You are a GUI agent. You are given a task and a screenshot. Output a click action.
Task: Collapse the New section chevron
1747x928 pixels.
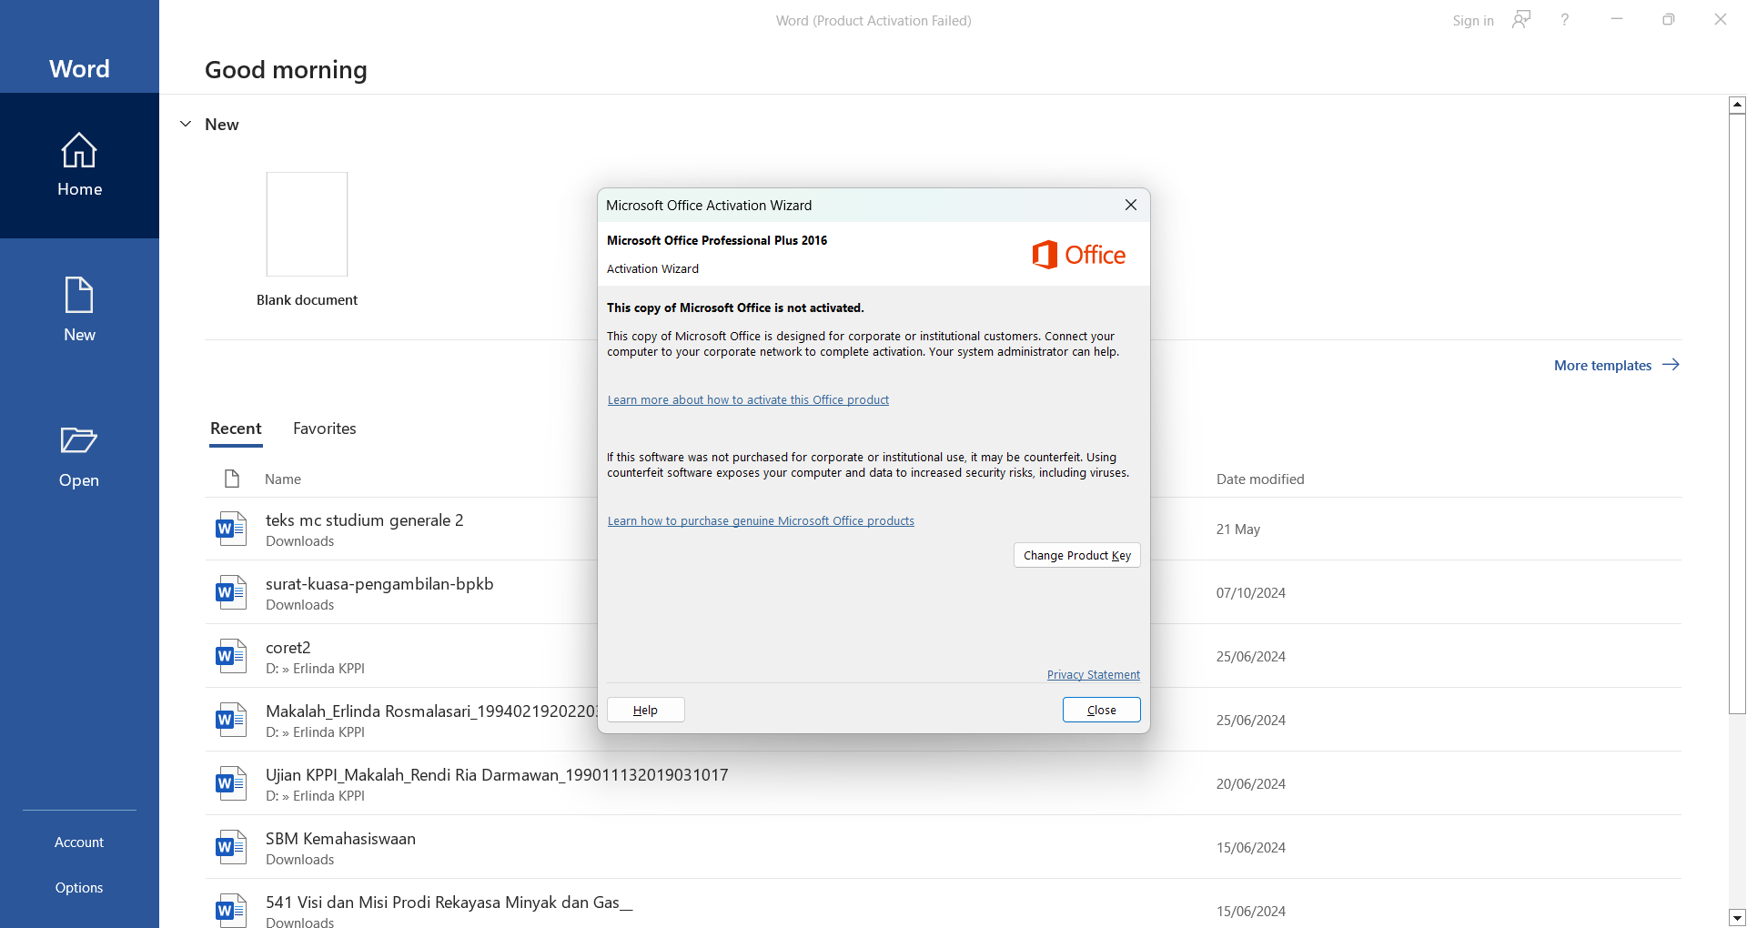(186, 125)
